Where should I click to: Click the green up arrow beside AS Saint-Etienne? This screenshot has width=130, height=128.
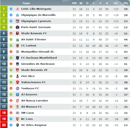click(x=11, y=40)
